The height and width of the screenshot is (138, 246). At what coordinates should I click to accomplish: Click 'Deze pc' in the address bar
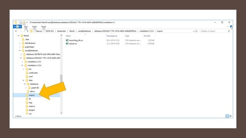39,31
